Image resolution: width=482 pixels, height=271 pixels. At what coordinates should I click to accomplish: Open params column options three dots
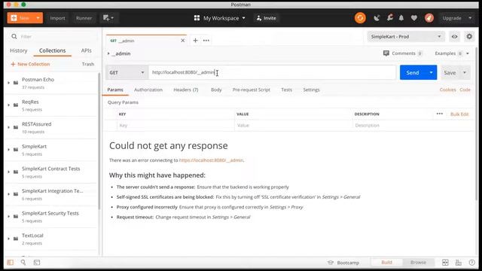tap(440, 114)
